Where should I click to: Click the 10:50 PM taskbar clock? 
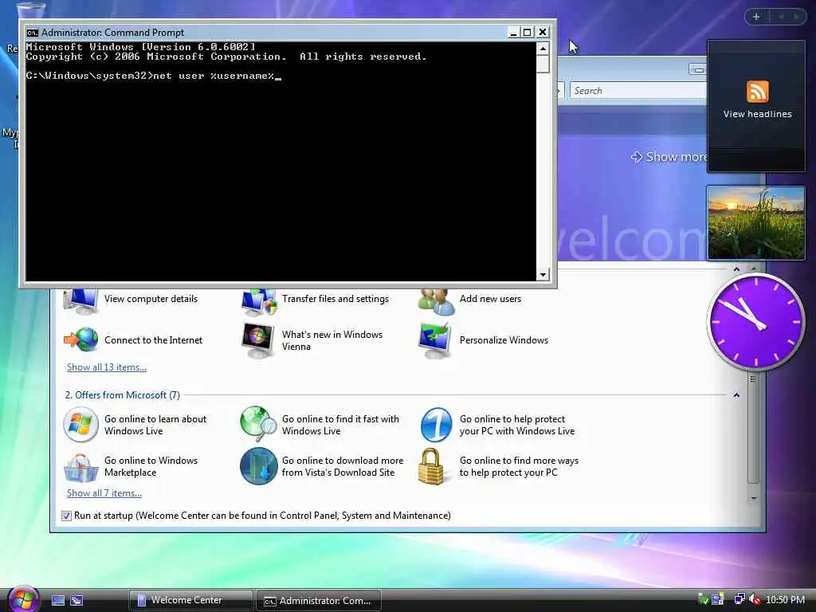[785, 599]
